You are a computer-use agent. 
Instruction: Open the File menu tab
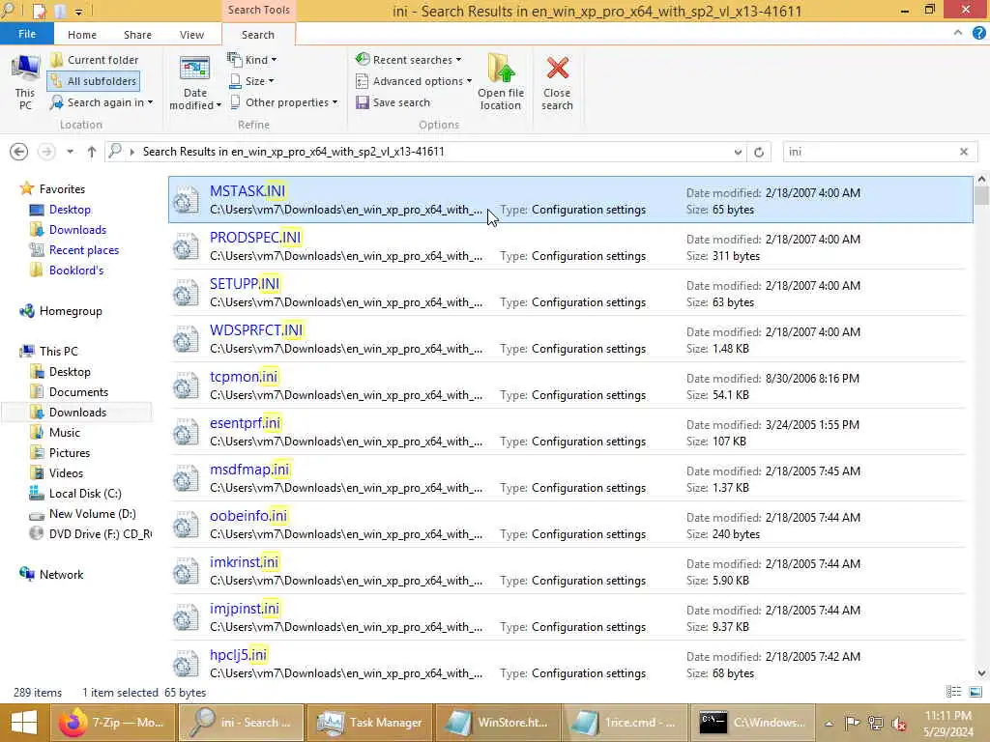26,34
